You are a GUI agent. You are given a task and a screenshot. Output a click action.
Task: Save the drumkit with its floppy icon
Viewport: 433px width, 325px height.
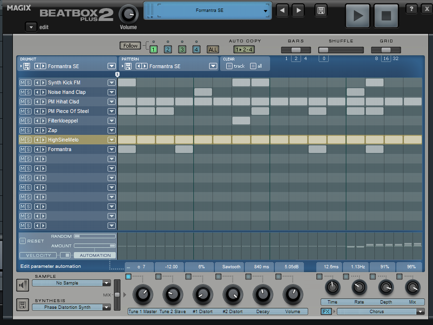27,66
